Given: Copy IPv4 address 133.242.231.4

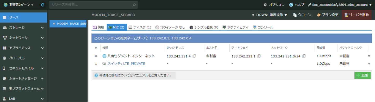Looking at the screenshot, I should tap(194, 56).
